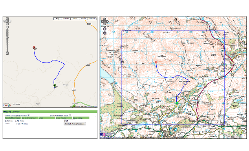Switch Google map to Hybrid view

tap(75, 19)
